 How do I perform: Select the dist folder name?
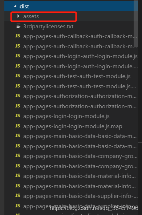24,6
